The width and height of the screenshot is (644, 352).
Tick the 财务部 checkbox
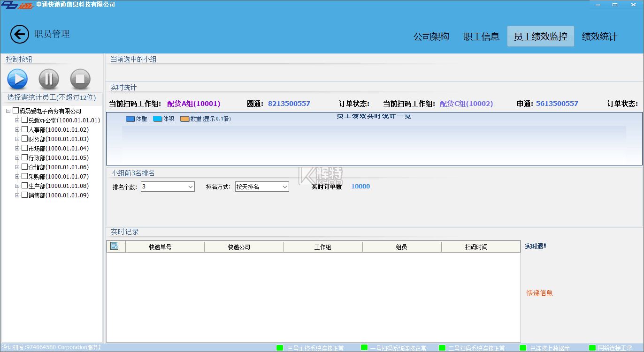[25, 139]
